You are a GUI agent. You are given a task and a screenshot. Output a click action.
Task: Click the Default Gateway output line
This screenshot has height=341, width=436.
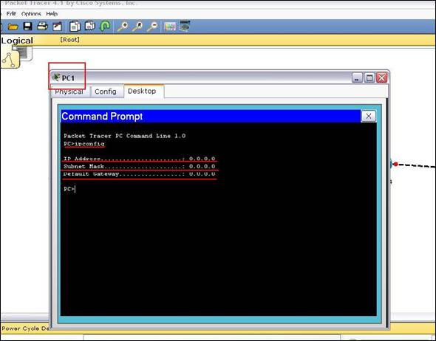(140, 174)
